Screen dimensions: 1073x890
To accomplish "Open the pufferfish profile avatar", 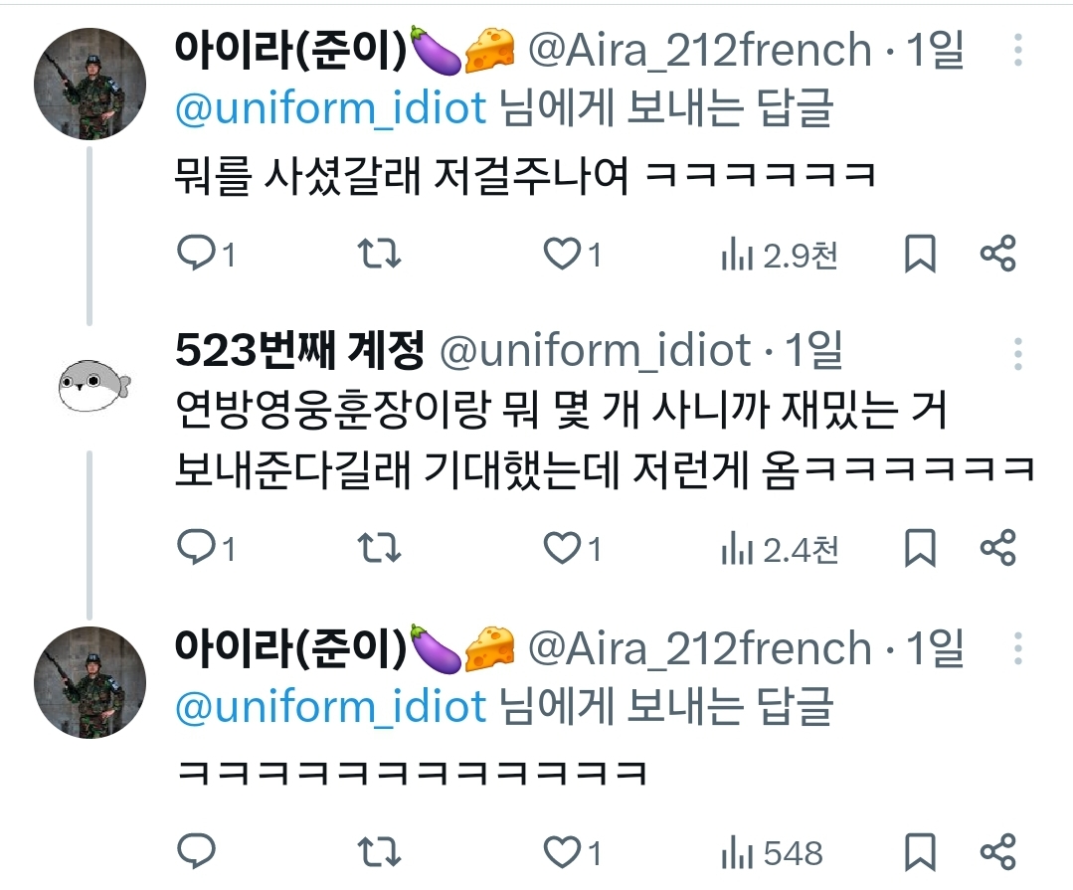I will coord(93,386).
